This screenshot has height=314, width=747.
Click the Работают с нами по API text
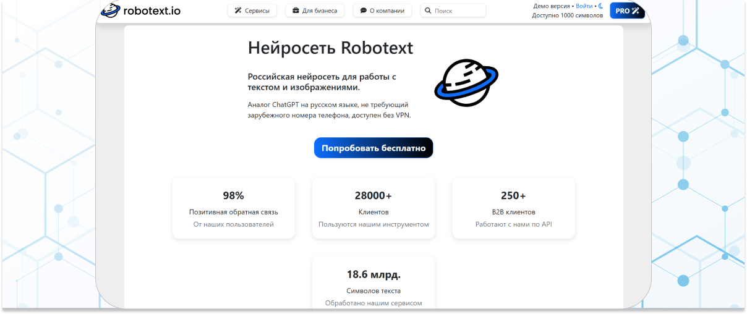click(x=514, y=224)
